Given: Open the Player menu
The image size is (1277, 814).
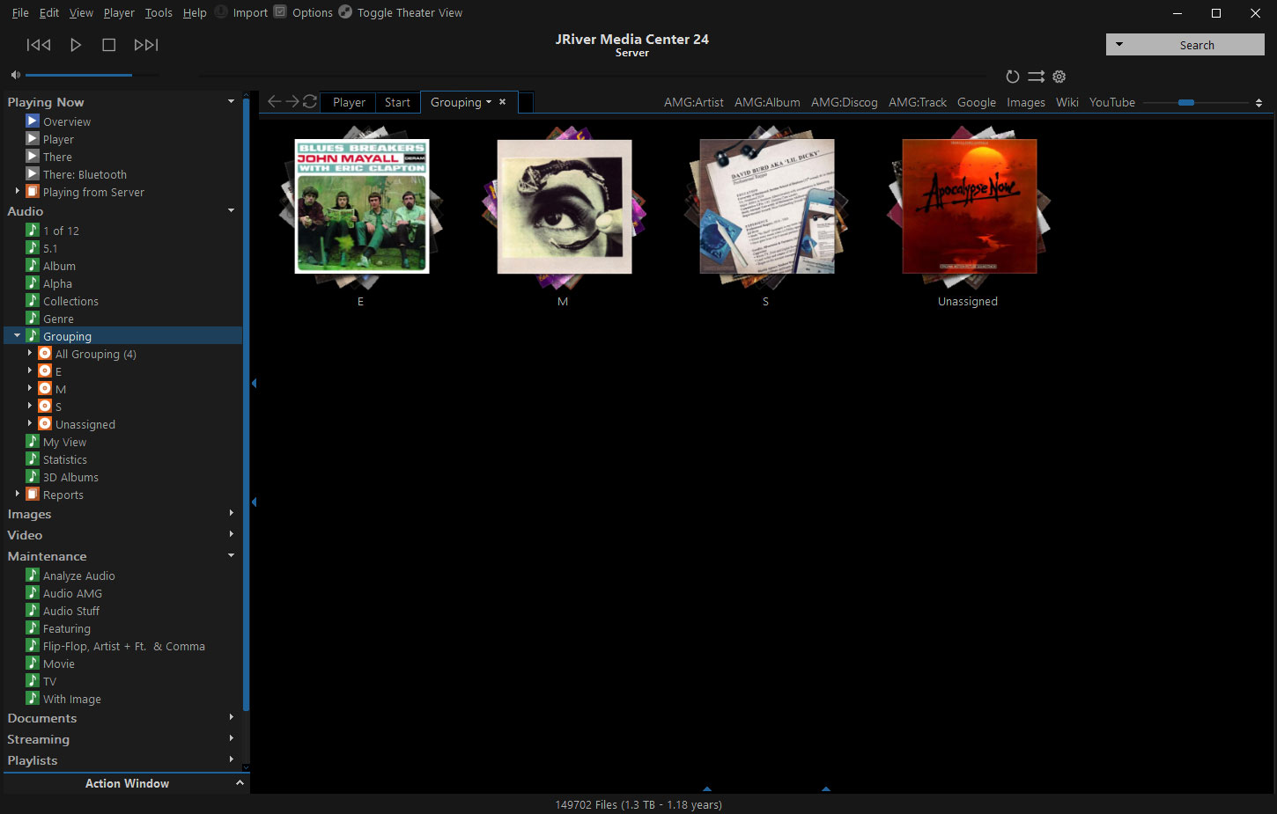Looking at the screenshot, I should point(119,12).
